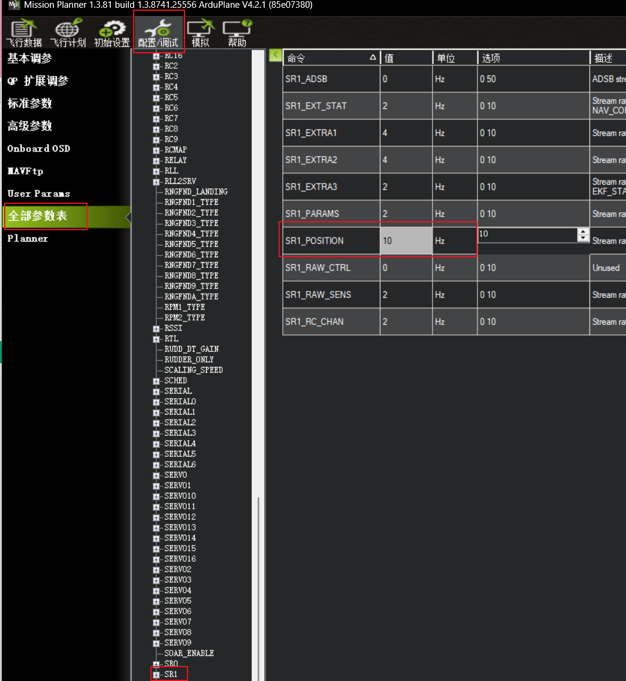Open the 飞行计划 flight plan icon
This screenshot has height=681, width=626.
coord(67,33)
